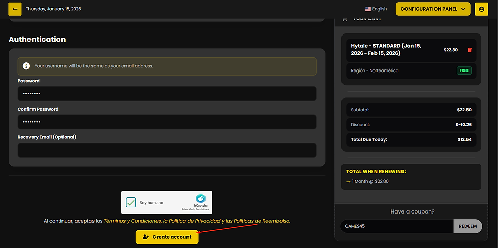Click the info icon in the username notice
This screenshot has width=498, height=248.
tap(26, 66)
